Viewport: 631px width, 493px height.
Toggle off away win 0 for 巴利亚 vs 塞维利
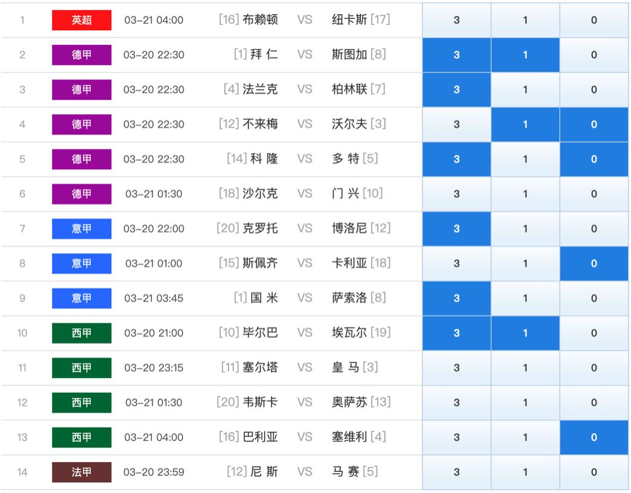pyautogui.click(x=594, y=437)
